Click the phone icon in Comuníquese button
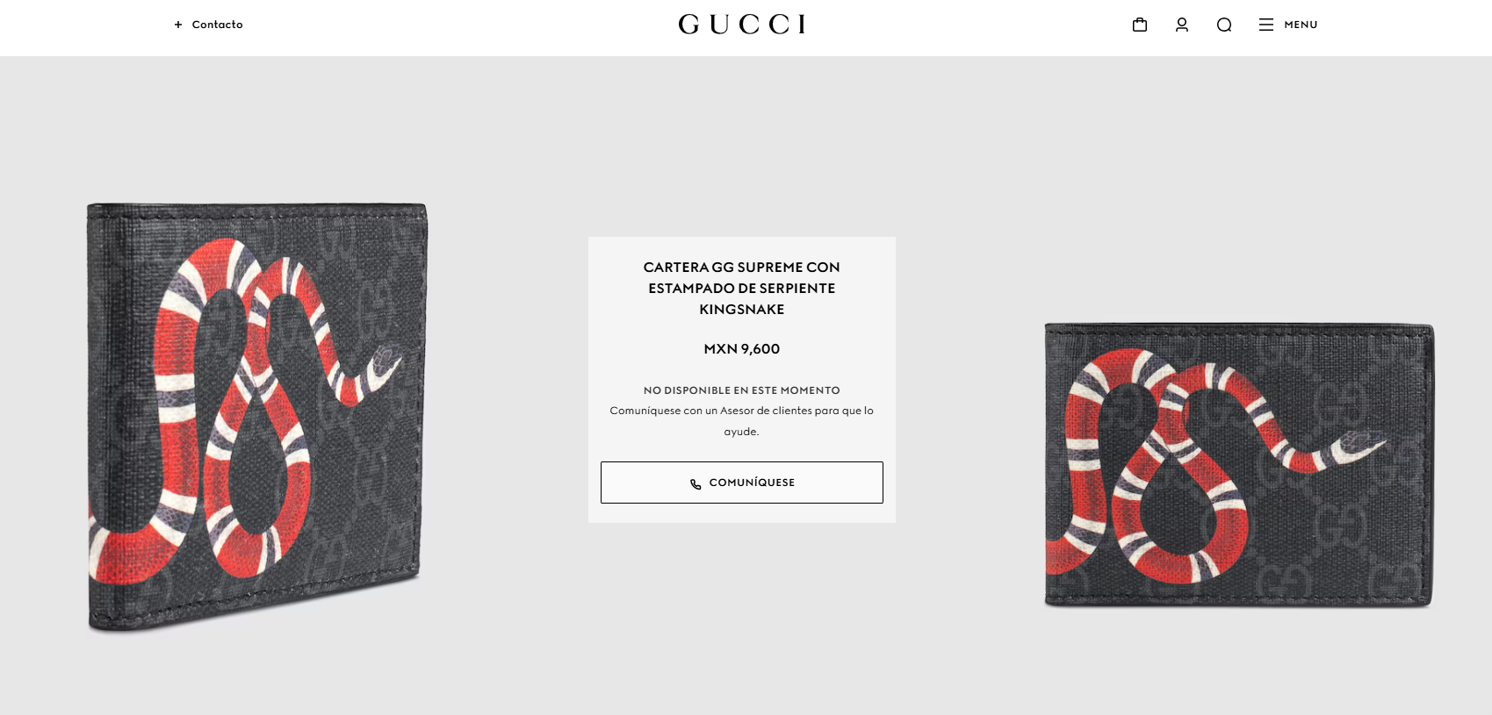Screen dimensions: 1492x715 (x=696, y=483)
